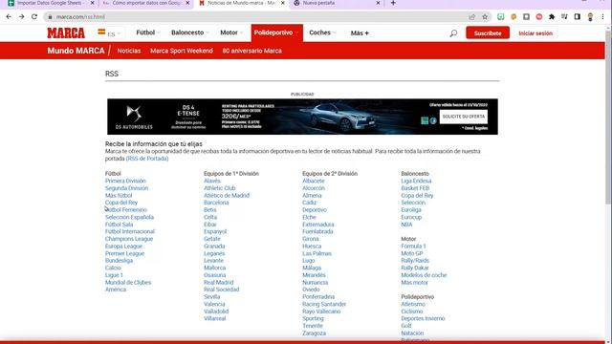Close the Importar Datos Google Sheets tab
Screen dimensions: 612x344
[x=92, y=3]
